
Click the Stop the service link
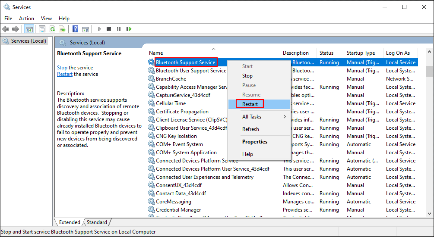point(62,68)
